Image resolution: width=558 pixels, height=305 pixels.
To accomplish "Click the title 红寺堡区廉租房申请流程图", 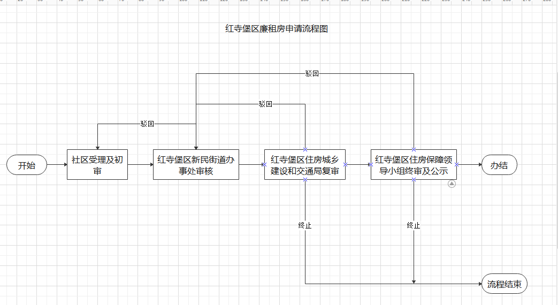I will point(277,28).
